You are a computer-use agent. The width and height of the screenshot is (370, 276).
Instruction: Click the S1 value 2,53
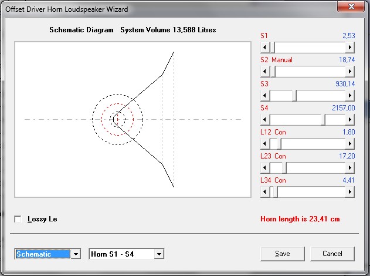click(x=348, y=36)
